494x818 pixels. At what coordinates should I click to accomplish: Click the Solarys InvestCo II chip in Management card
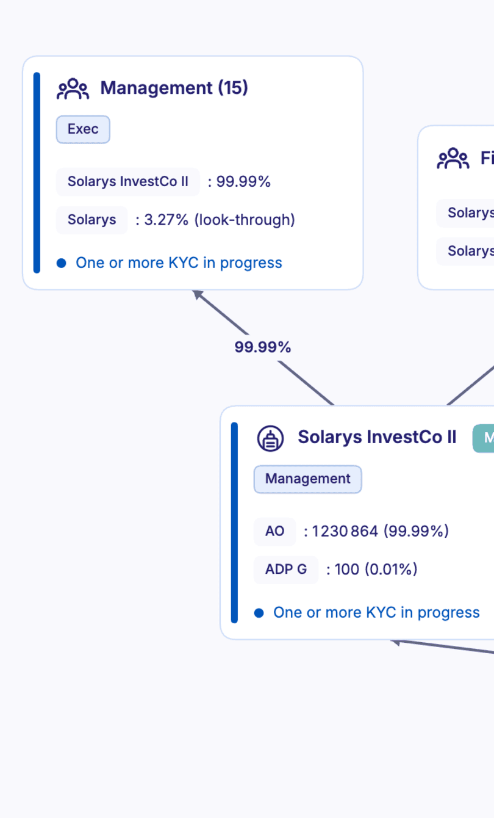click(x=128, y=181)
